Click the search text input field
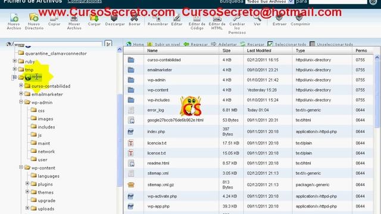The width and height of the screenshot is (381, 214). coord(338,2)
